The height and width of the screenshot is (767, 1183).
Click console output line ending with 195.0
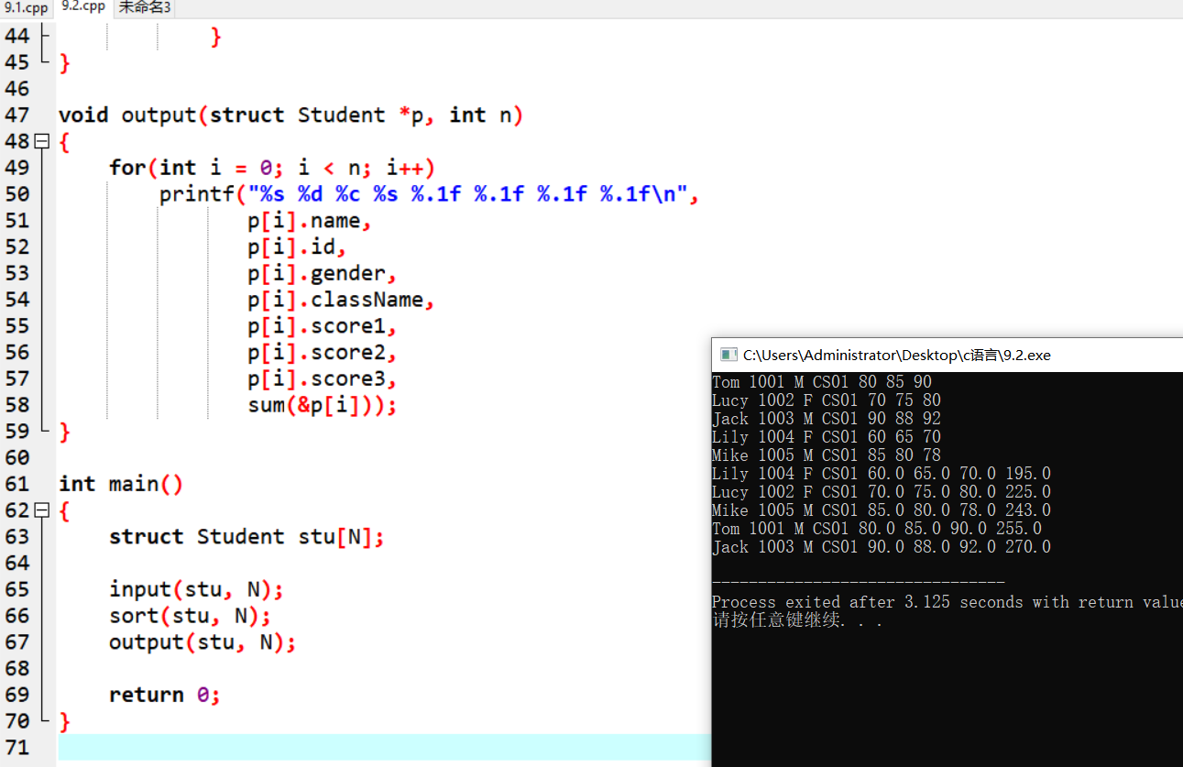click(882, 474)
